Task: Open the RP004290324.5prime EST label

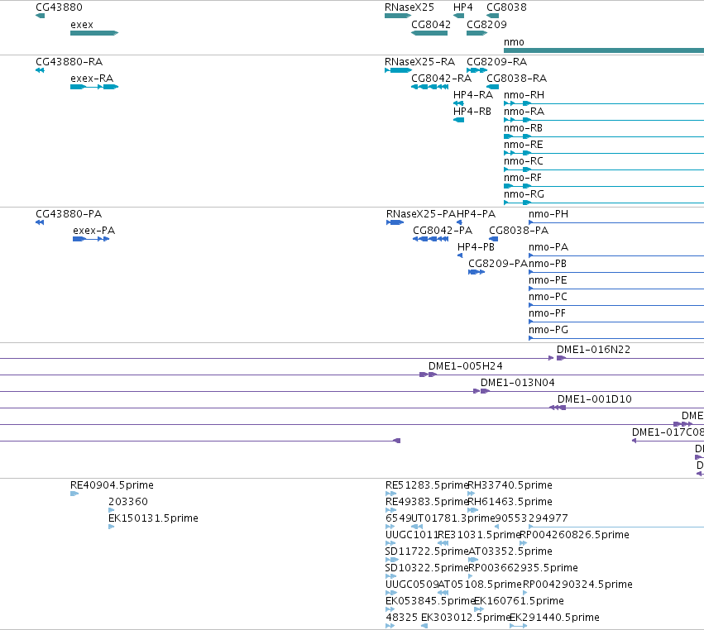Action: click(x=577, y=585)
